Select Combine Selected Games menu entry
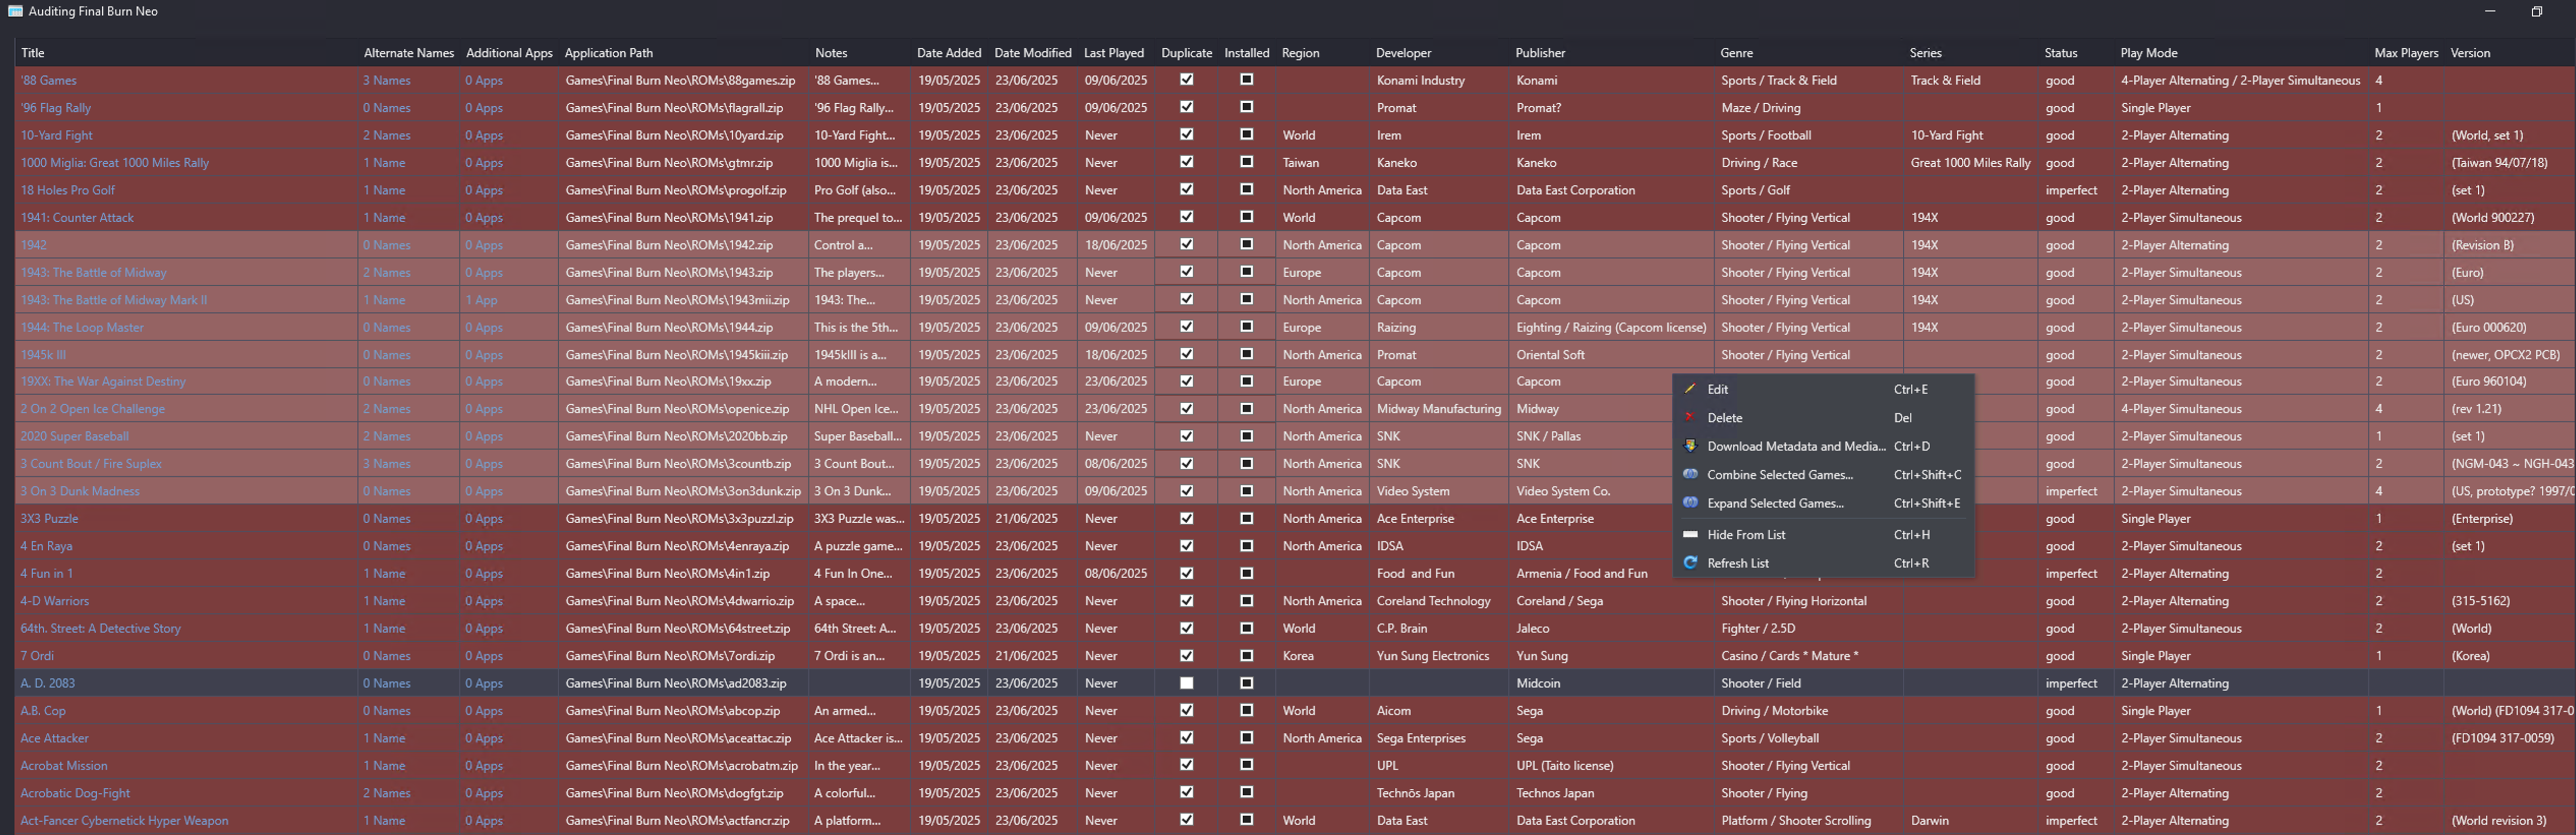This screenshot has height=835, width=2576. click(1823, 474)
